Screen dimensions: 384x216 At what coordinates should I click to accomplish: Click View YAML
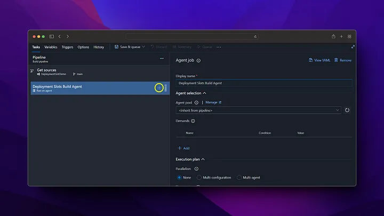319,60
